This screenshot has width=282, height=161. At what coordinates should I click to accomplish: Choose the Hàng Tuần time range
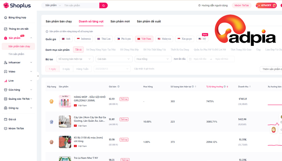(x=82, y=69)
